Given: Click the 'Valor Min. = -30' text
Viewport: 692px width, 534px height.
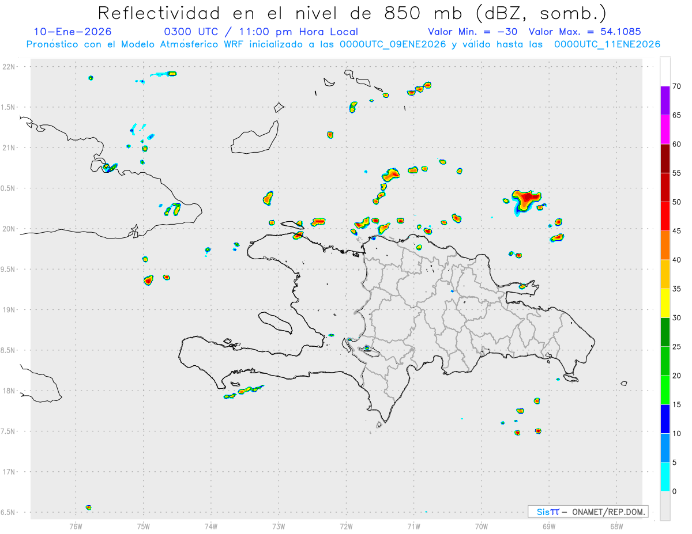Looking at the screenshot, I should 472,32.
